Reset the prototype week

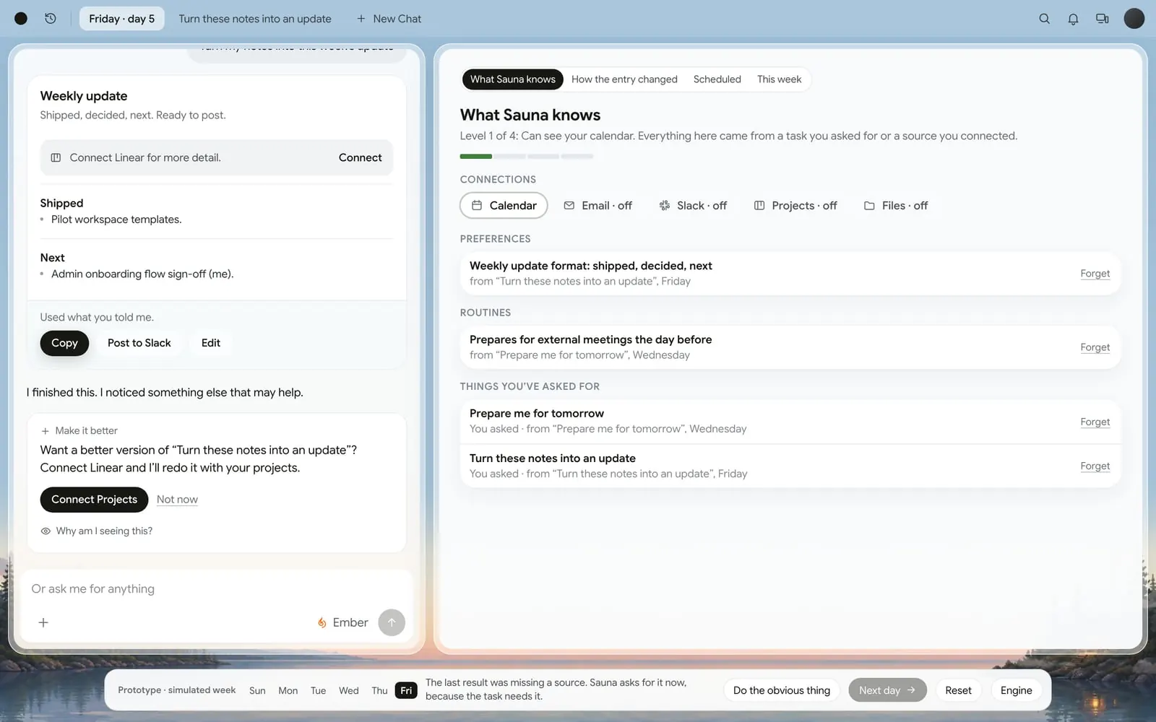click(x=958, y=690)
